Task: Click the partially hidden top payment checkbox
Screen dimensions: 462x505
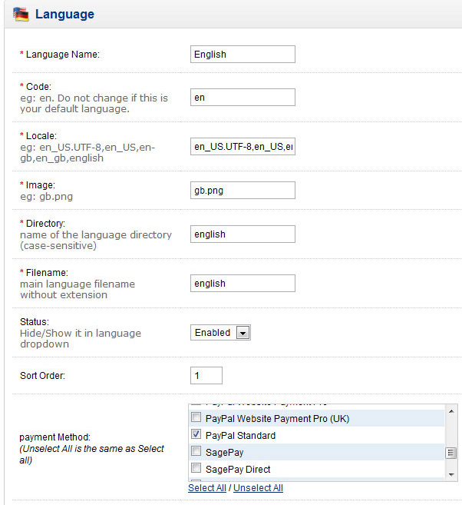Action: (196, 404)
